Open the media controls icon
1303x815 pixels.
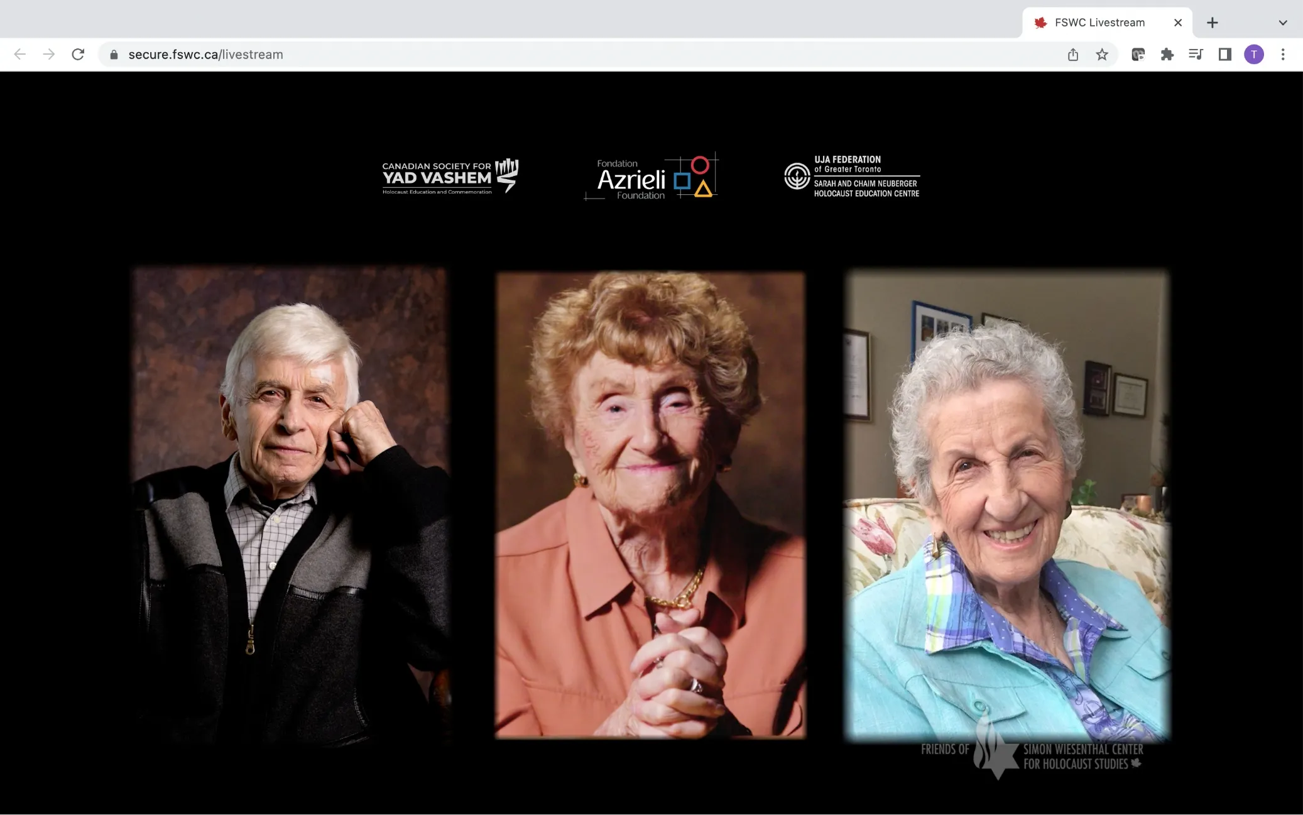tap(1196, 55)
